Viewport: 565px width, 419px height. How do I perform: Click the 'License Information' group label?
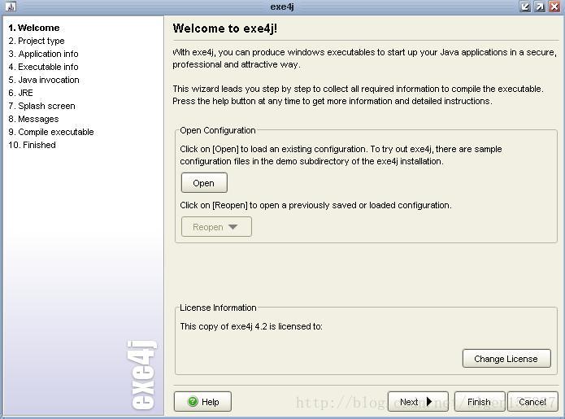[218, 308]
